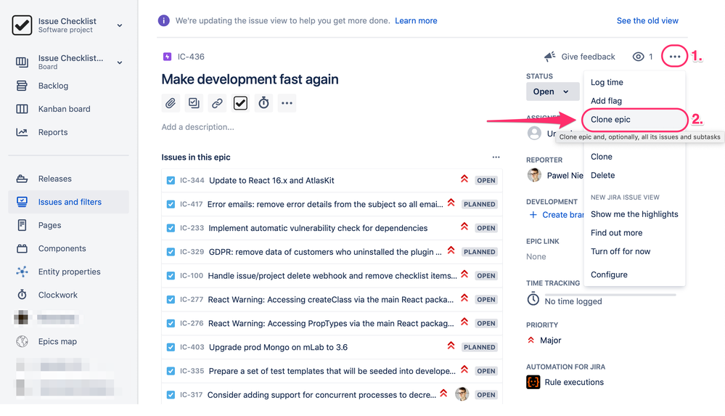
Task: Click the Issue Checklist checkmark toolbar icon
Action: click(x=240, y=102)
